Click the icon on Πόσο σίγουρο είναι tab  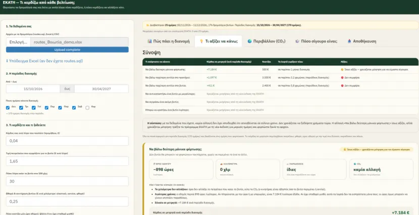point(297,41)
